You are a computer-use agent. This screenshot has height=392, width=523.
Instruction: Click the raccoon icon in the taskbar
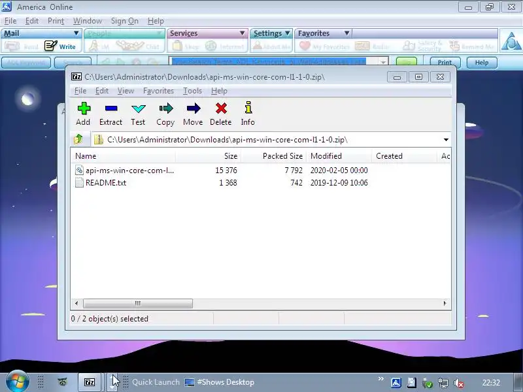[x=62, y=382]
